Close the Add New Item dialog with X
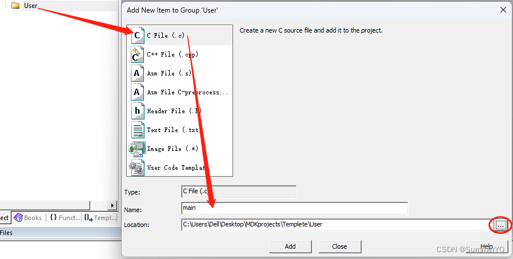The width and height of the screenshot is (513, 259). [503, 10]
